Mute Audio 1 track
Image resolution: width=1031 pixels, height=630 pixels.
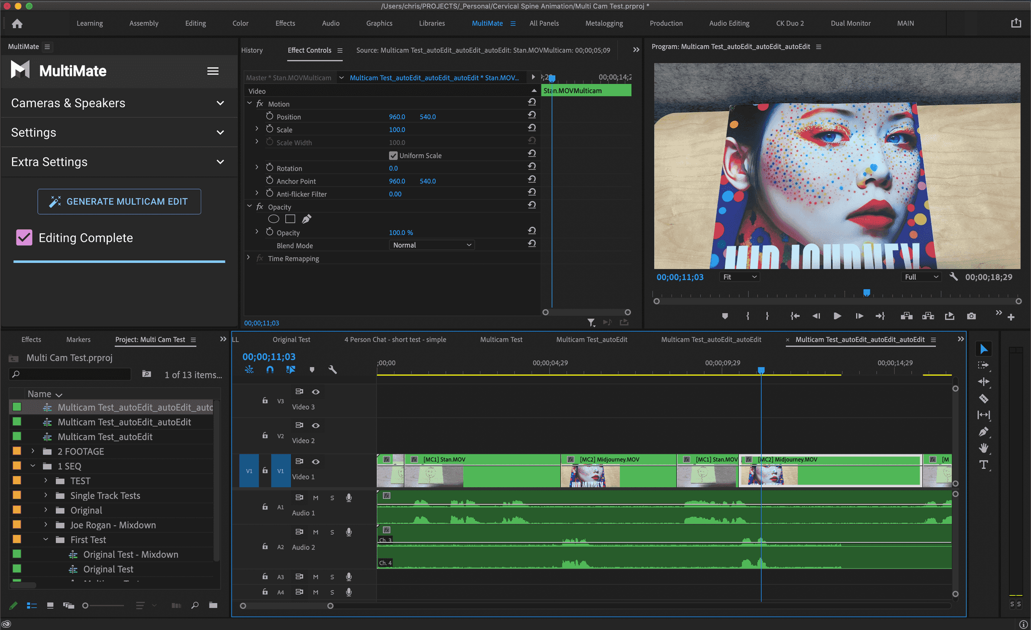316,498
